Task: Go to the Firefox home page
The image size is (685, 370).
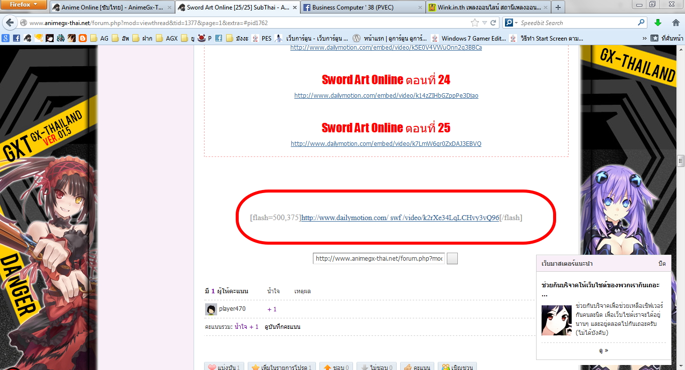Action: click(x=675, y=23)
